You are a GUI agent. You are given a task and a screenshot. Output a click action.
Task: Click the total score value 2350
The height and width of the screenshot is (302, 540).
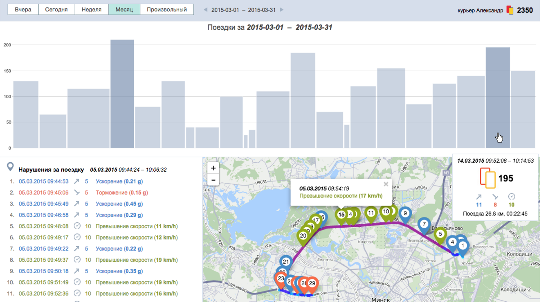tap(525, 10)
